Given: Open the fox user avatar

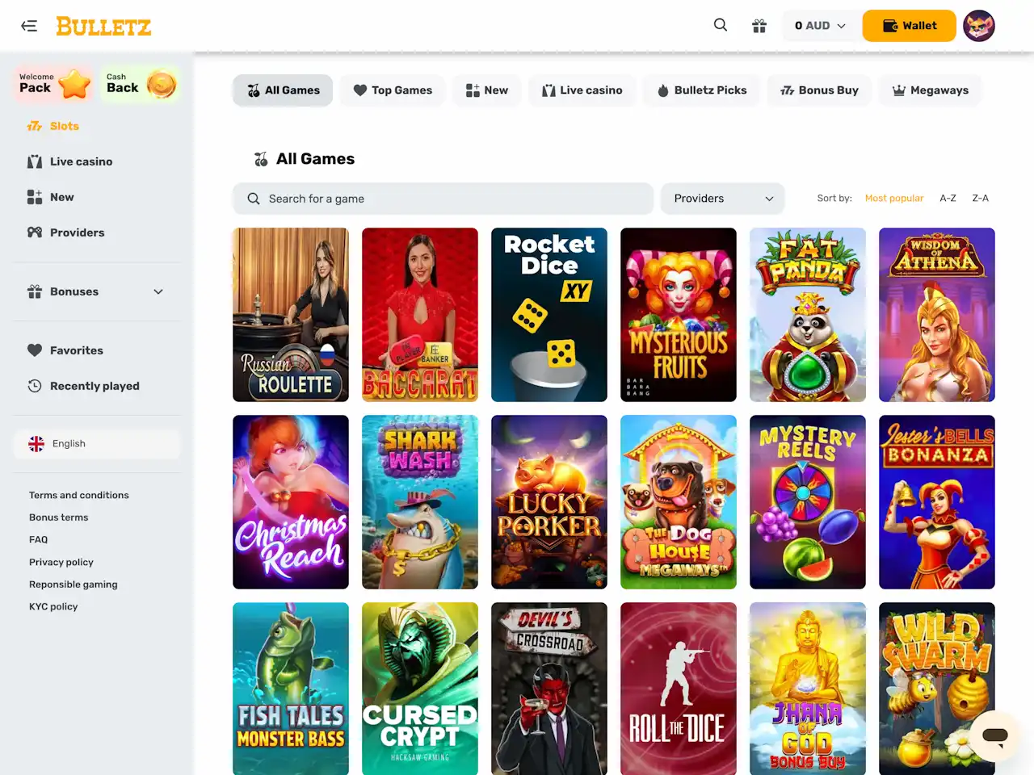Looking at the screenshot, I should point(979,26).
